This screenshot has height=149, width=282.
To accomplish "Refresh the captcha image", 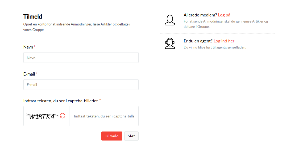I will 63,116.
